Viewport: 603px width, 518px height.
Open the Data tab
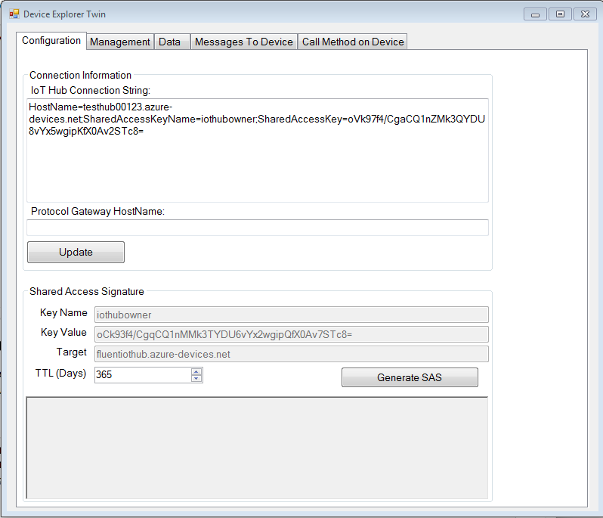(172, 42)
